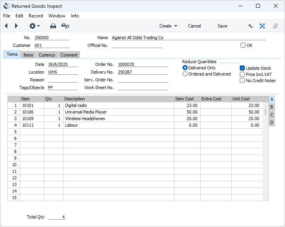Switch to the Currency tab
This screenshot has width=285, height=227.
[47, 55]
